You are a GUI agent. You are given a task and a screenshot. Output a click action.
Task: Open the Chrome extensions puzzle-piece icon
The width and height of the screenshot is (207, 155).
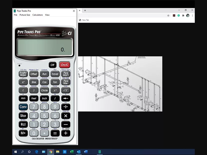tap(183, 15)
